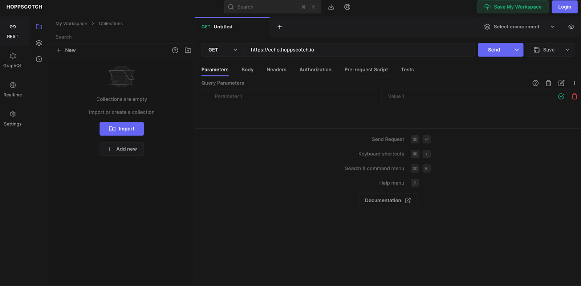Clear all query parameters trash icon

[x=548, y=83]
